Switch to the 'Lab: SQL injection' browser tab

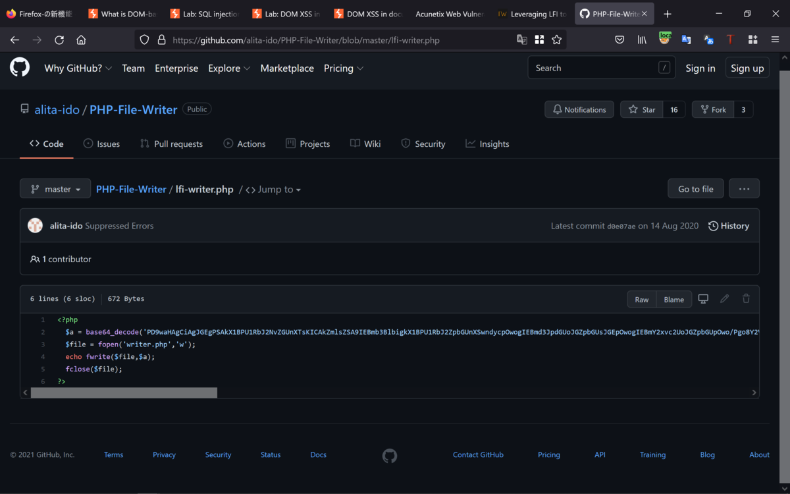coord(203,14)
